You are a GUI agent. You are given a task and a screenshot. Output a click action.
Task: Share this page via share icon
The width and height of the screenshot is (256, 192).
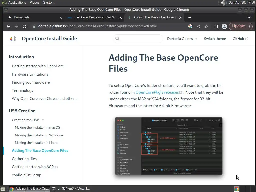click(x=198, y=26)
